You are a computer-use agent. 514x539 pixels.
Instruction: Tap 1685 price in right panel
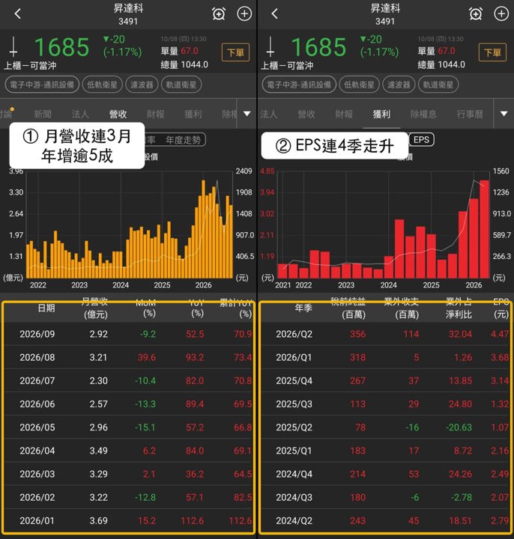tap(319, 47)
